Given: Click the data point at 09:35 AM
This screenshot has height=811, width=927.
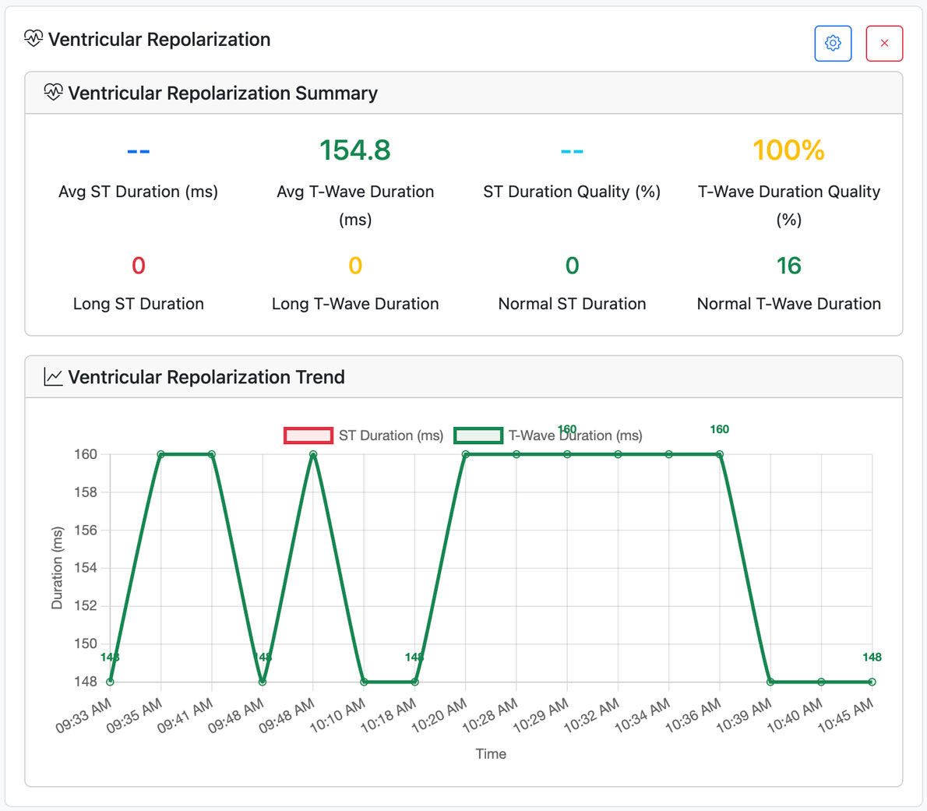Looking at the screenshot, I should pyautogui.click(x=160, y=454).
